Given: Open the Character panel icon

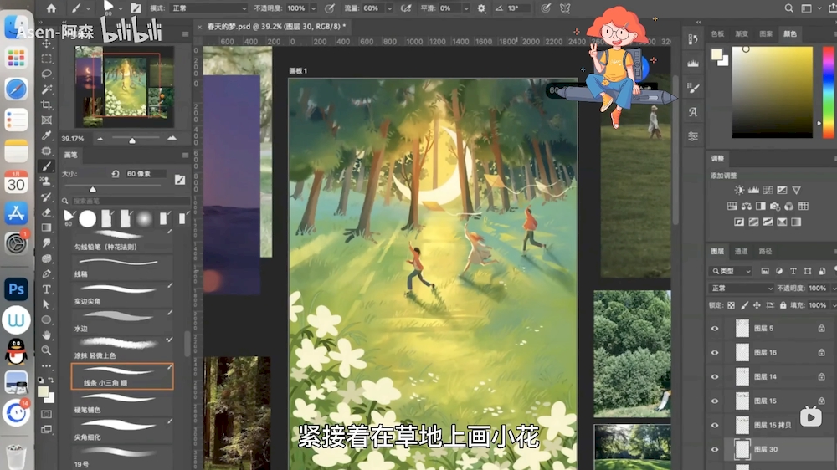Looking at the screenshot, I should pos(693,112).
